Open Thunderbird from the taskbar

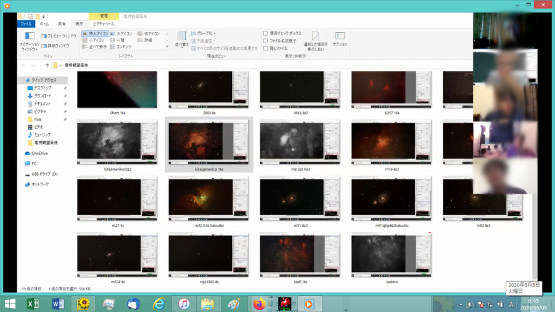click(133, 304)
